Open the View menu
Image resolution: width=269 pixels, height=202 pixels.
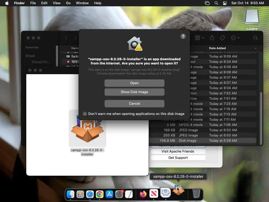[57, 3]
